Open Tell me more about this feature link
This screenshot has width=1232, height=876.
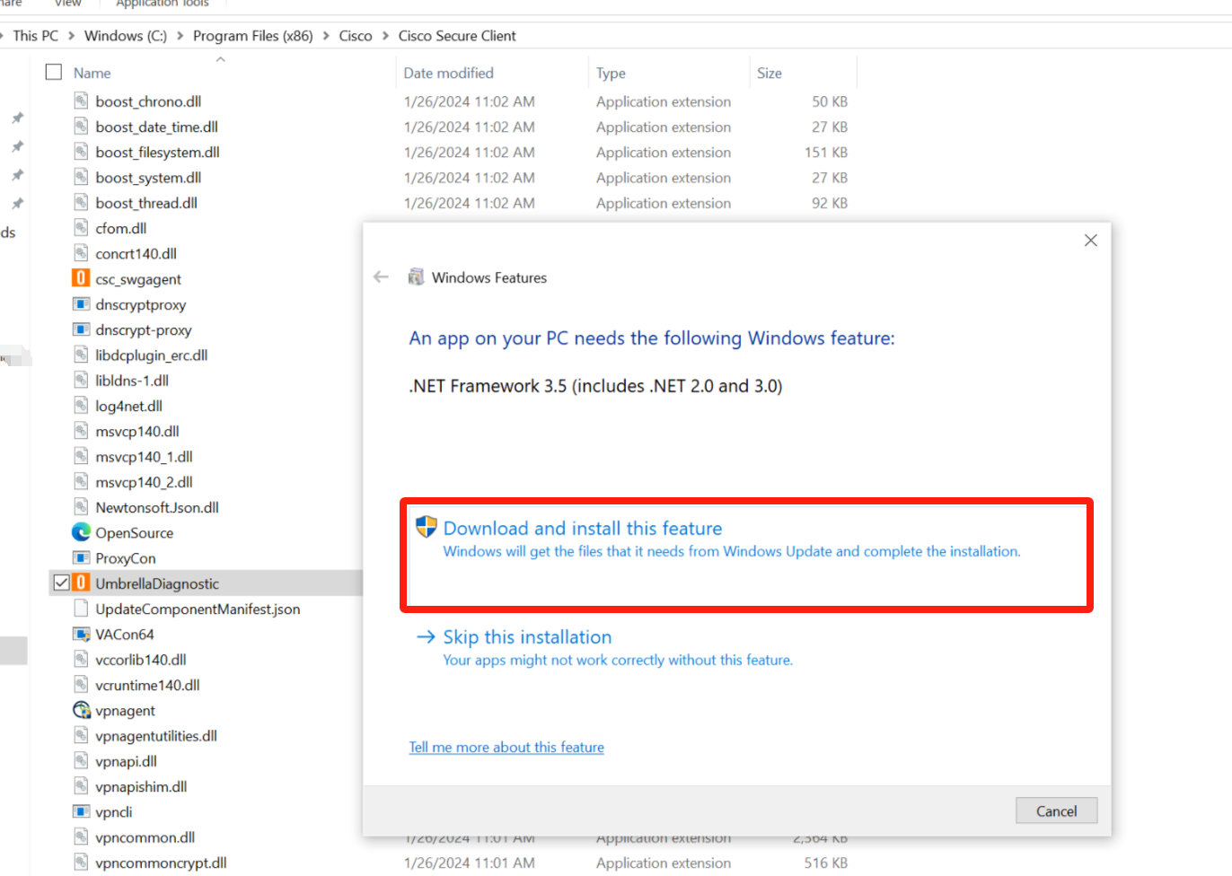point(506,748)
